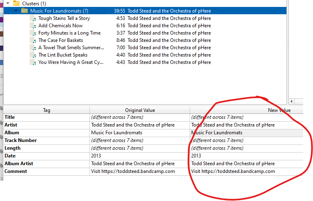Select the Date tag row
Viewport: 313px width, 201px height.
tap(153, 156)
